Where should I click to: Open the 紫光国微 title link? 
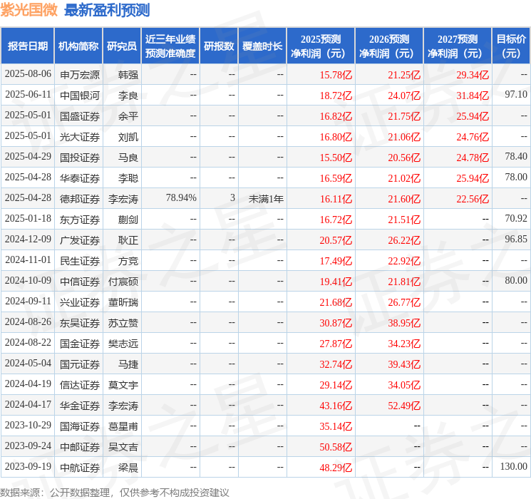pos(29,10)
